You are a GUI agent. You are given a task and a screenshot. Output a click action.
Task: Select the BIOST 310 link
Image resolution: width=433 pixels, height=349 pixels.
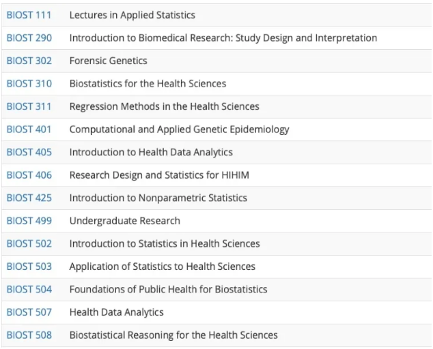tap(29, 84)
